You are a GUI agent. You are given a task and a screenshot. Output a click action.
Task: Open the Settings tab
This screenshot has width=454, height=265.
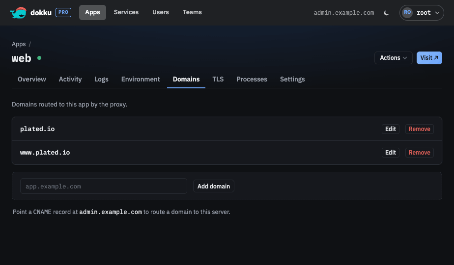(292, 79)
